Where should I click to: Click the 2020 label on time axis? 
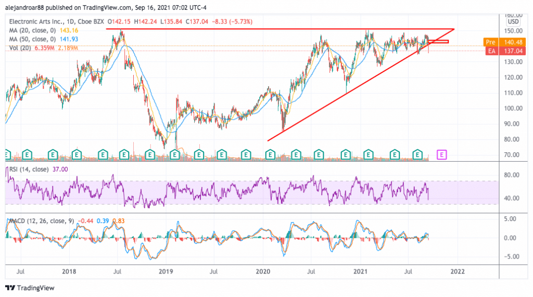click(263, 272)
